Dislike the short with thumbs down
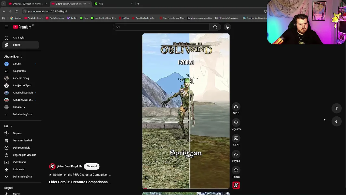 [x=236, y=122]
